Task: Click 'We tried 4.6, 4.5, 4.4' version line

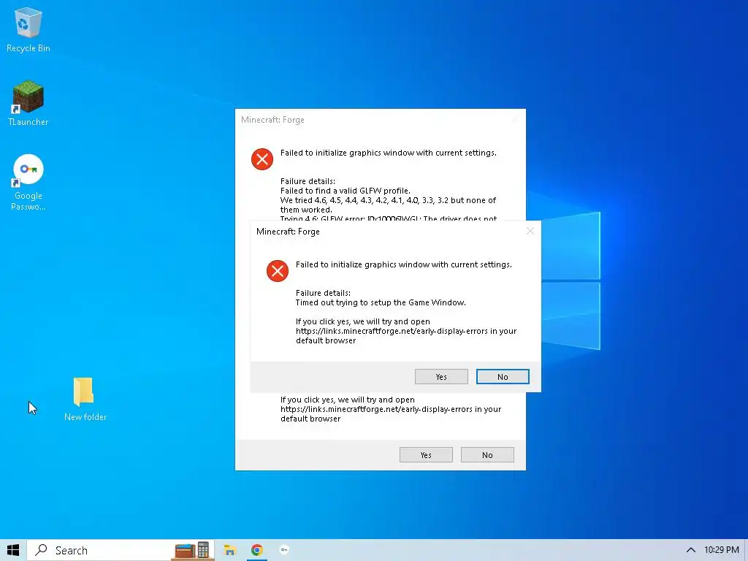Action: tap(389, 200)
